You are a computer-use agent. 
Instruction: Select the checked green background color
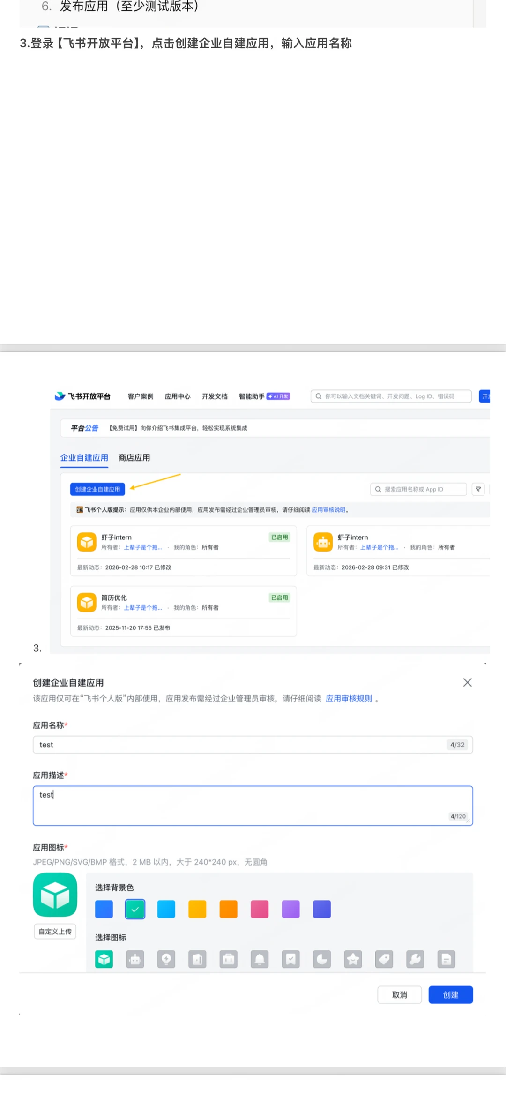tap(135, 909)
